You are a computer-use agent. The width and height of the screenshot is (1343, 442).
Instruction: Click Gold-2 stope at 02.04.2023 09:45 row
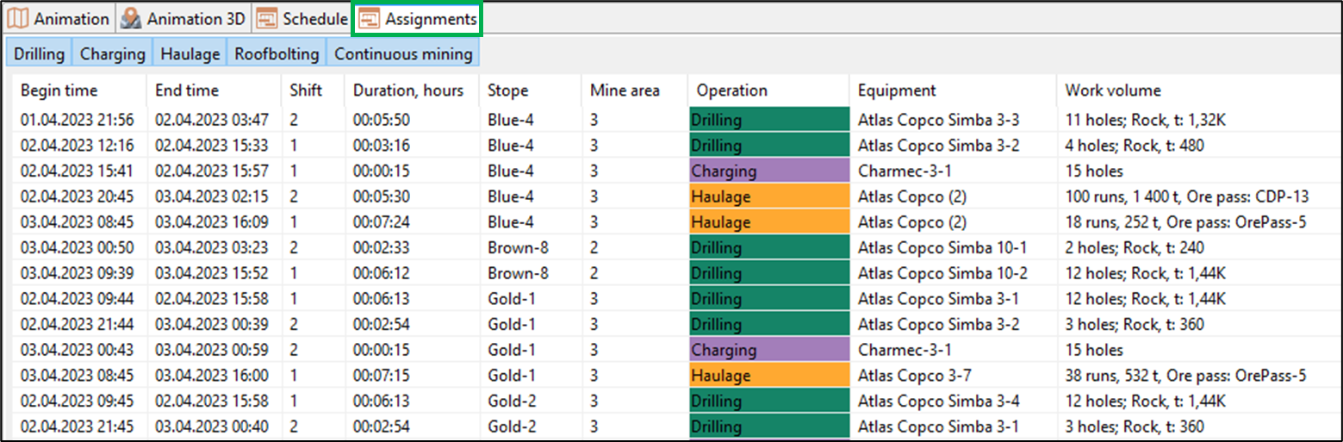click(x=511, y=402)
